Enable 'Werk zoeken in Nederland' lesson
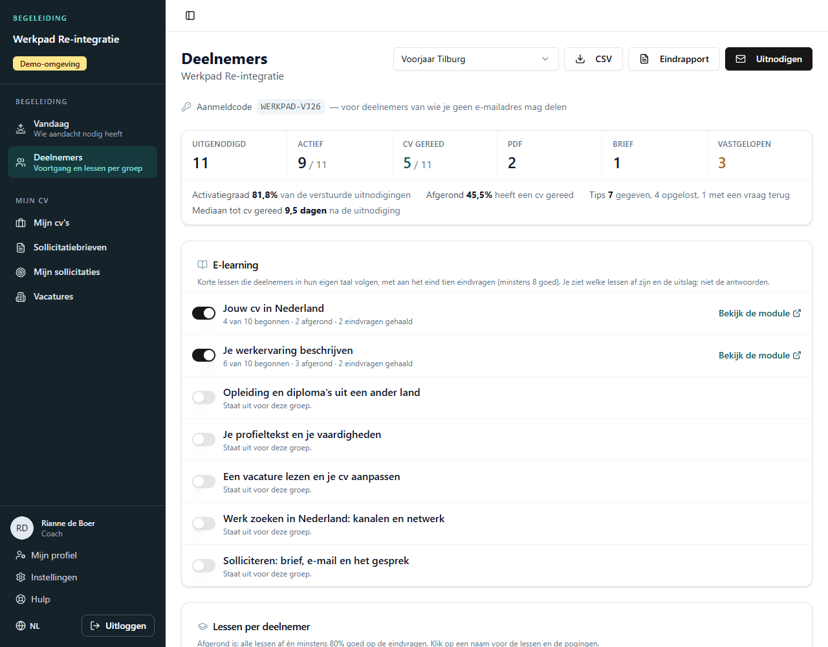Viewport: 828px width, 647px height. click(204, 523)
